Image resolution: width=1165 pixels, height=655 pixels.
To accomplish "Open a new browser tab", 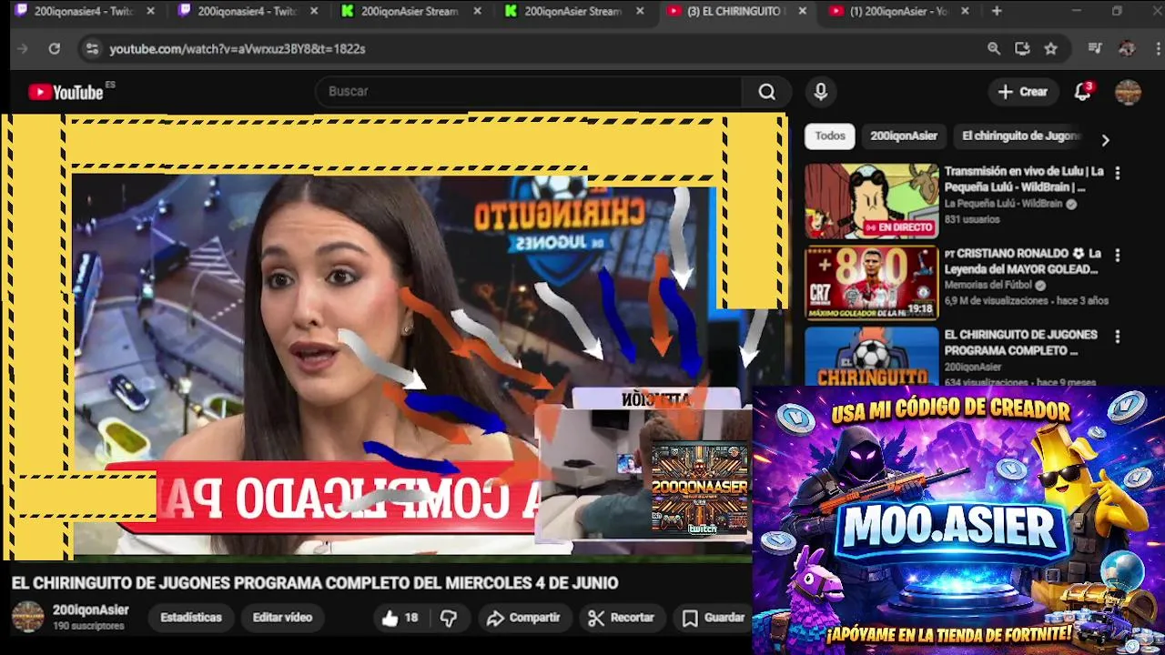I will click(x=997, y=11).
